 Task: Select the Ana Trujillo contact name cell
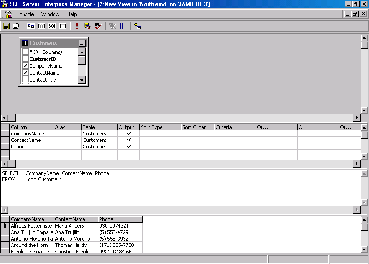pyautogui.click(x=76, y=232)
